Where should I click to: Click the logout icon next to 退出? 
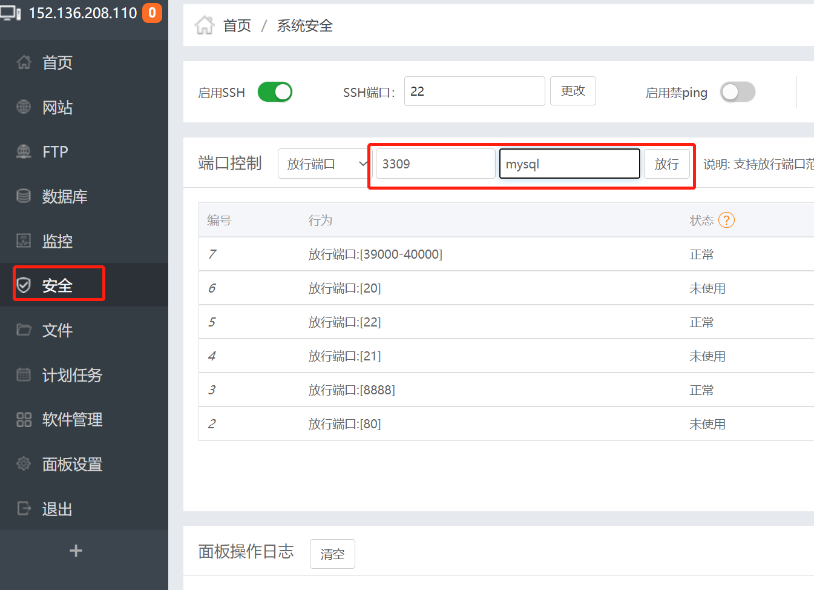24,509
